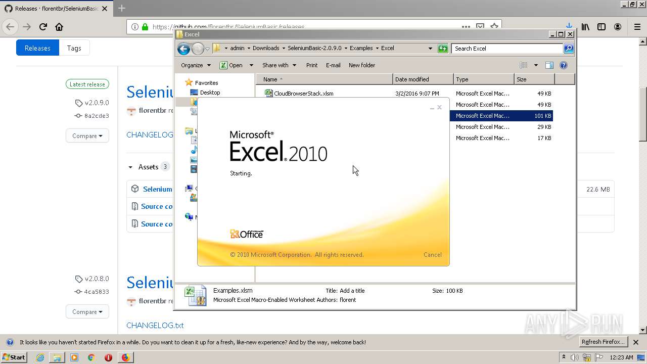Open Firefox account icon

pyautogui.click(x=618, y=27)
